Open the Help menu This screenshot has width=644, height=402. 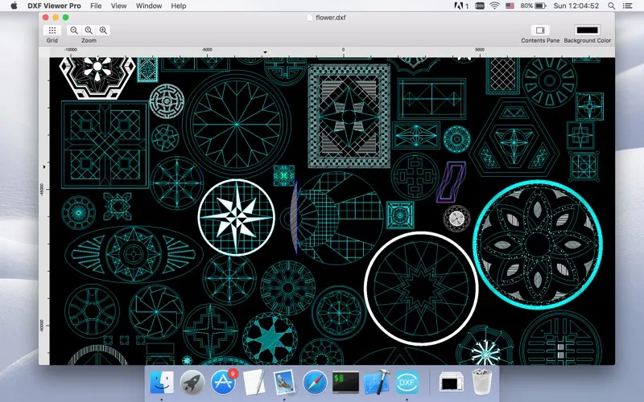click(179, 6)
